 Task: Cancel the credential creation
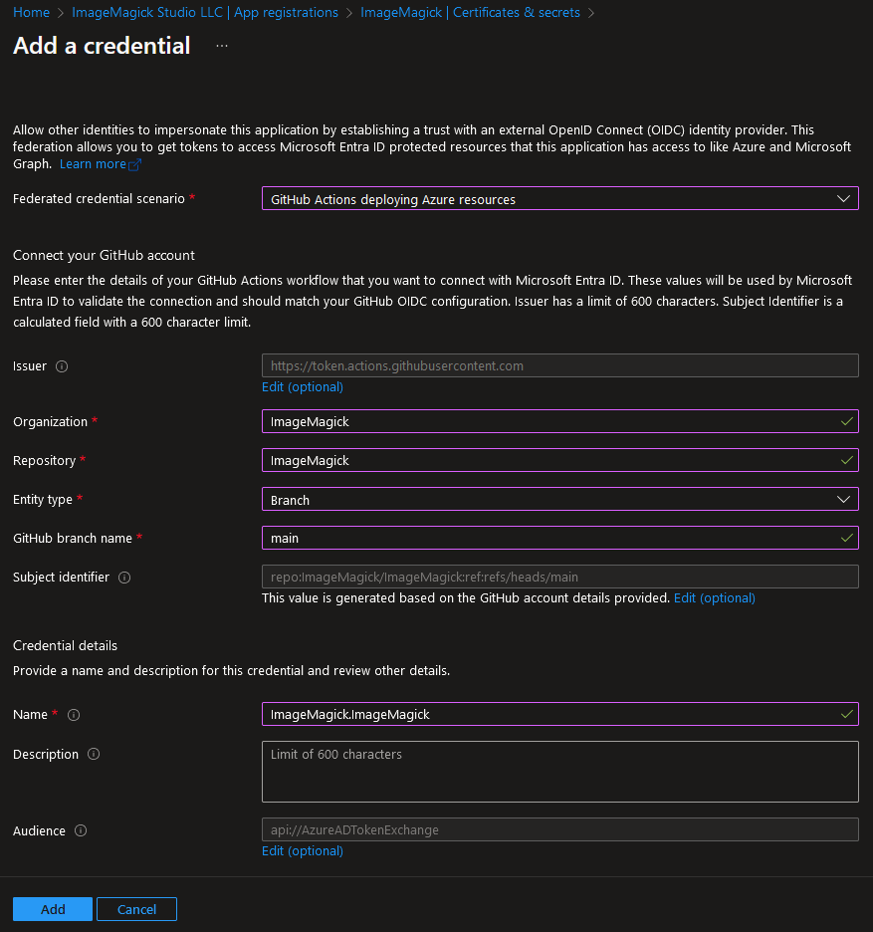(136, 908)
